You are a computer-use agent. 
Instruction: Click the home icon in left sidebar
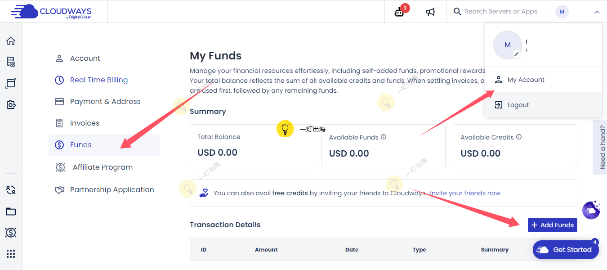[x=11, y=41]
